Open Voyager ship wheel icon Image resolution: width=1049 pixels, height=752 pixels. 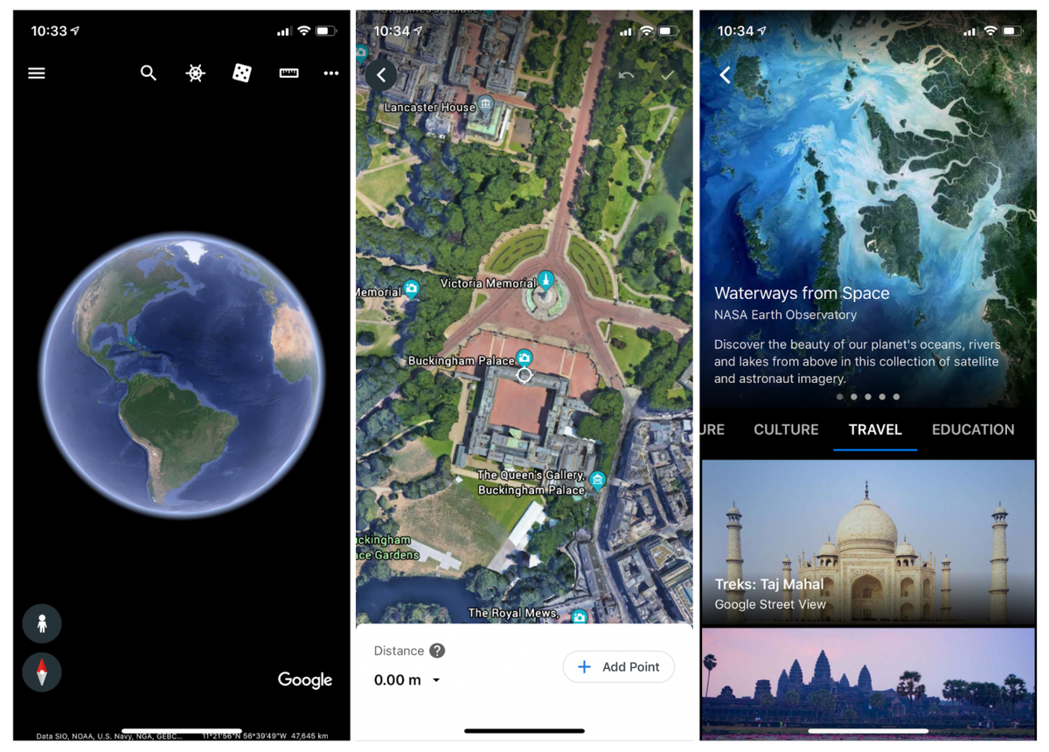point(196,73)
